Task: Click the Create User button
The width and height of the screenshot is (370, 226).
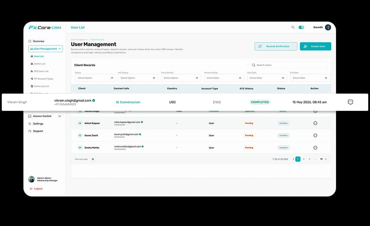Action: pos(315,47)
